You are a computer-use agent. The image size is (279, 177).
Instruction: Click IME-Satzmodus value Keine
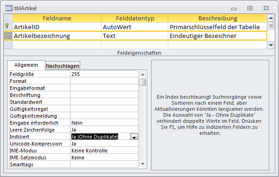pos(104,158)
